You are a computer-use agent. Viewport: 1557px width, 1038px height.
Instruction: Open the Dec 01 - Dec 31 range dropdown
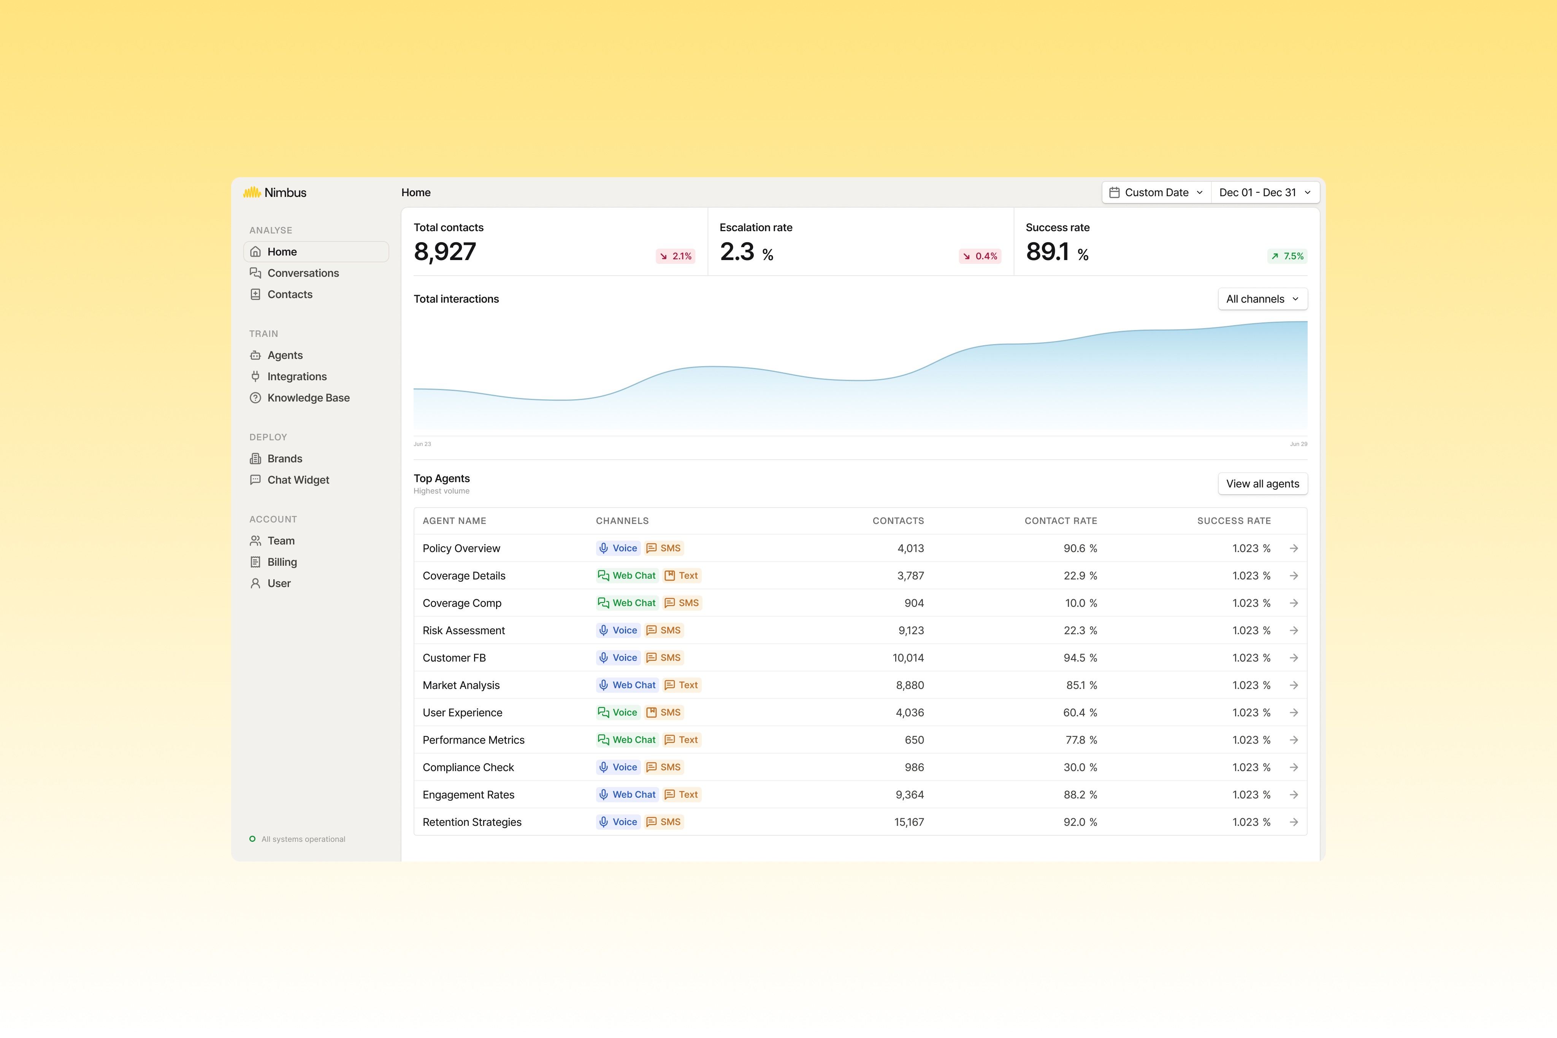coord(1265,193)
